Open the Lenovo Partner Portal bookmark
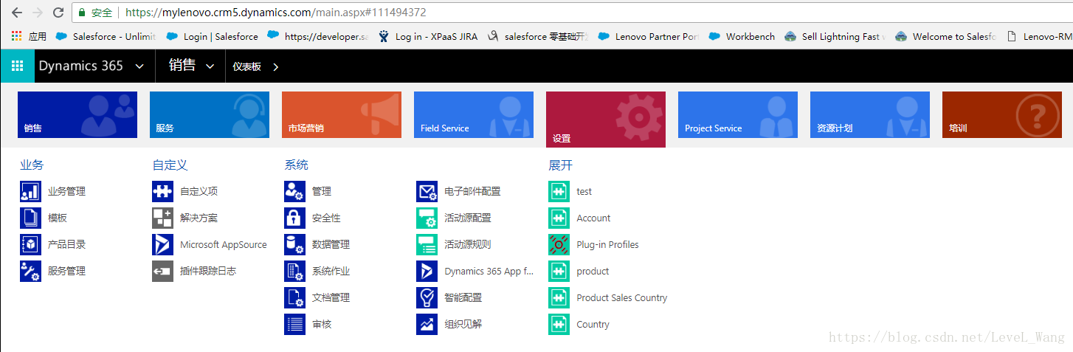This screenshot has height=352, width=1073. pos(649,36)
